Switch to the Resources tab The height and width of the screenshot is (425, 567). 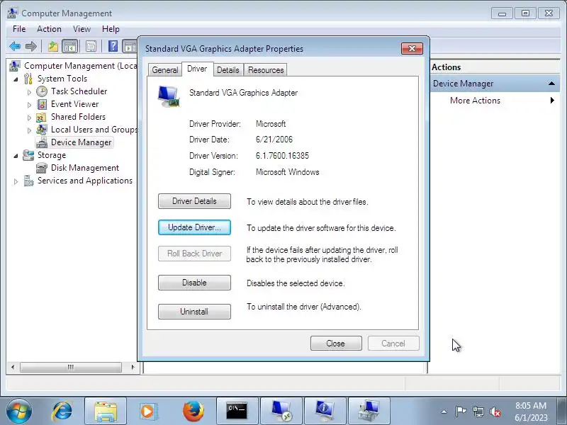coord(266,69)
